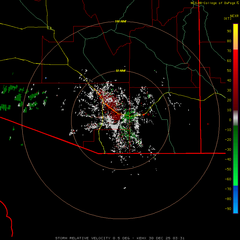The image size is (240, 240).
Task: Select the -90 value on velocity scale
Action: click(x=228, y=209)
